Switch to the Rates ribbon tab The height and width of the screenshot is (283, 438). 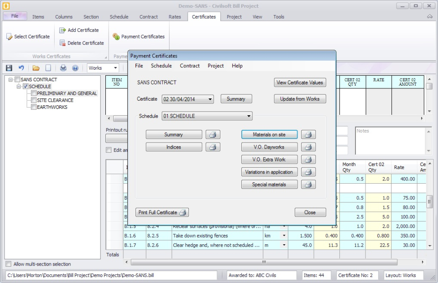point(175,16)
